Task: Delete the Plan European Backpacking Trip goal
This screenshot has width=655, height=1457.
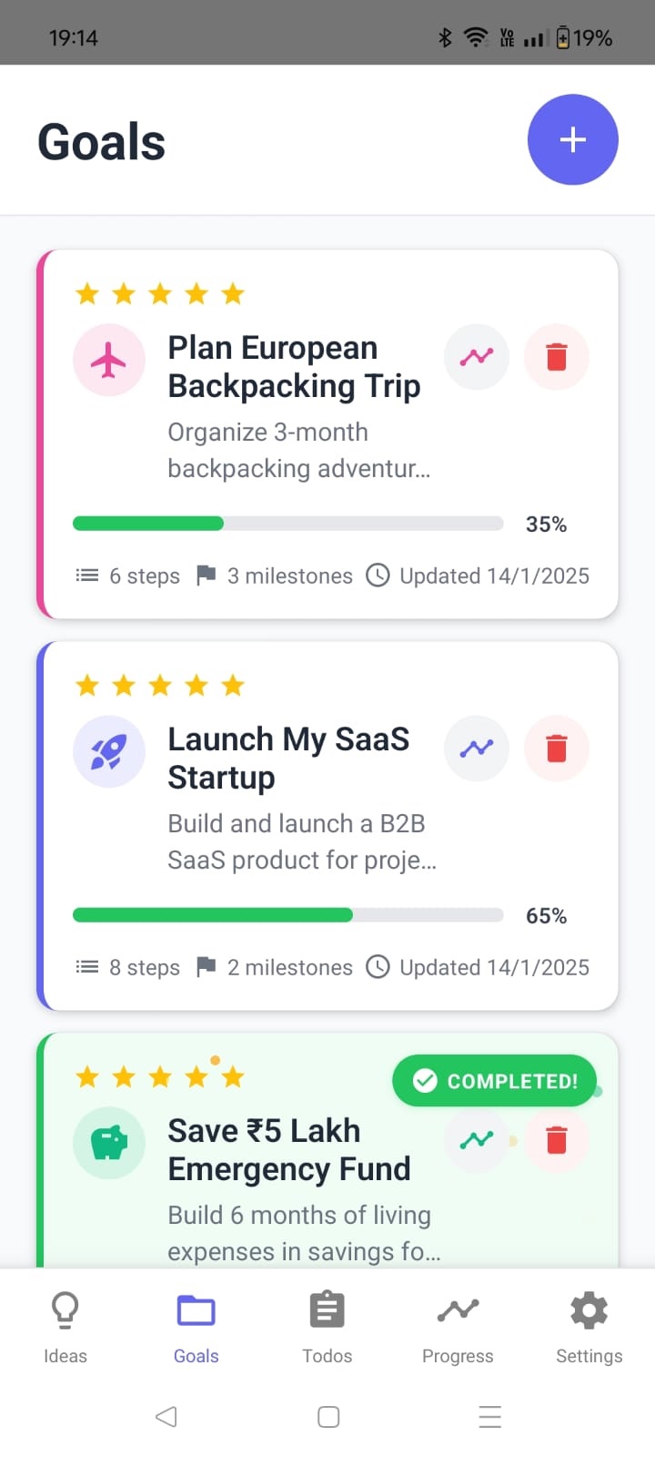Action: pos(556,357)
